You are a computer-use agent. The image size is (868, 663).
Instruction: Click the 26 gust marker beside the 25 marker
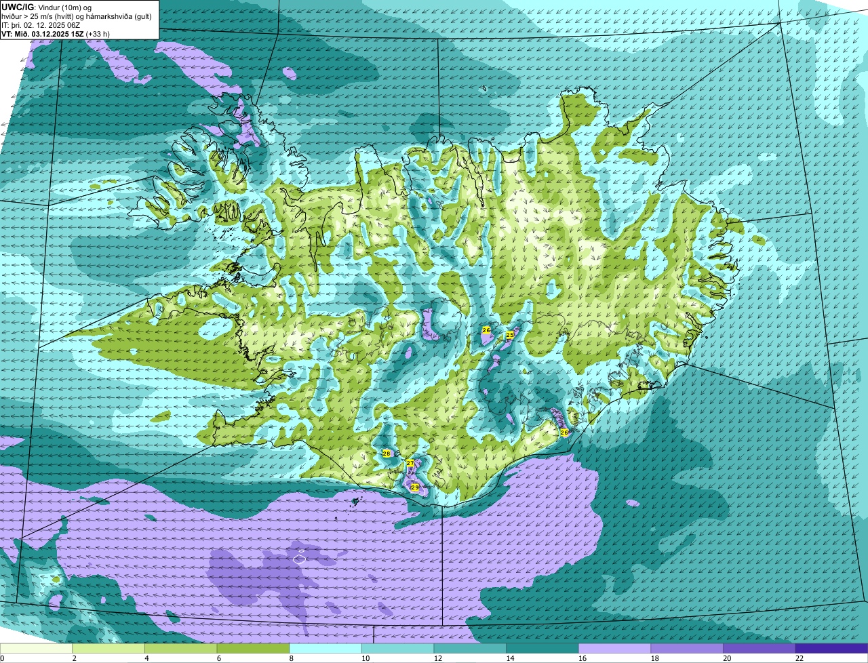pos(486,329)
